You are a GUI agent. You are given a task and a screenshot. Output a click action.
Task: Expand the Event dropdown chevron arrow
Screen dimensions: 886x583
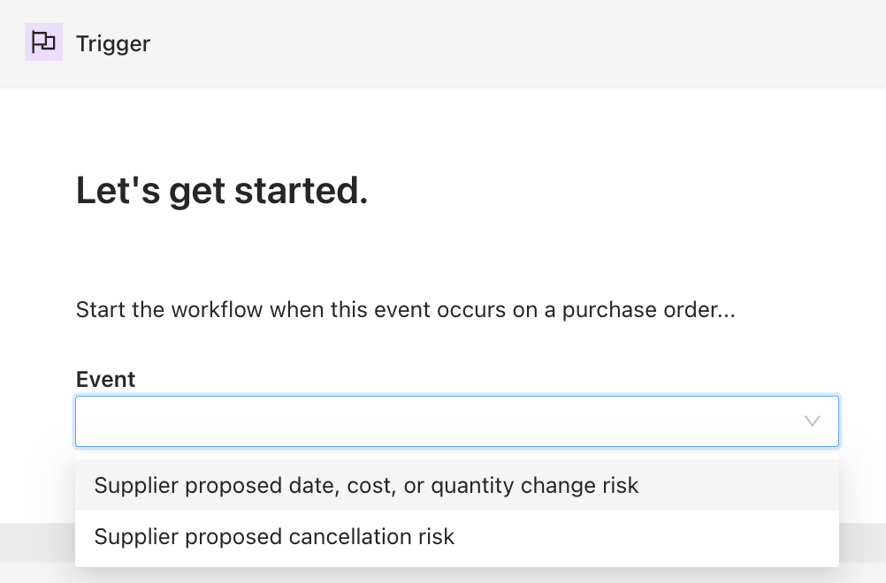812,421
